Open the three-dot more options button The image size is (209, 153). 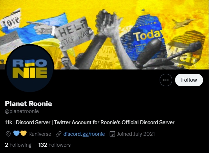(166, 80)
